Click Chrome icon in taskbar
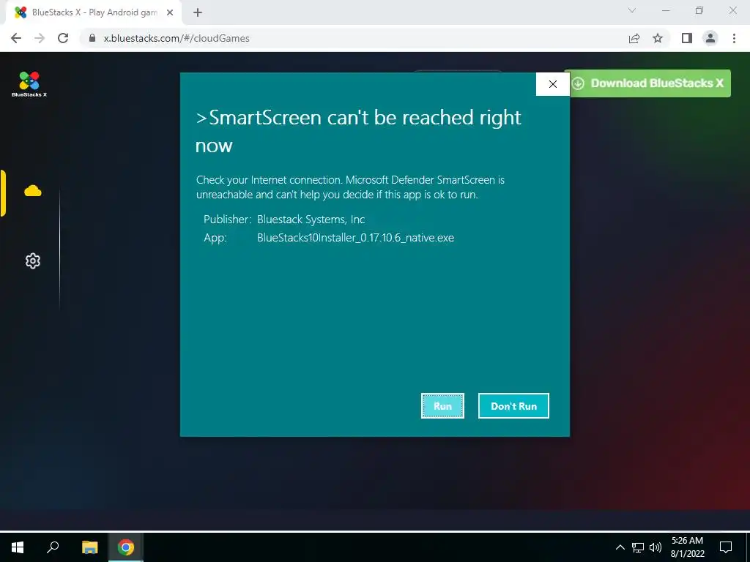Image resolution: width=750 pixels, height=562 pixels. [x=126, y=547]
